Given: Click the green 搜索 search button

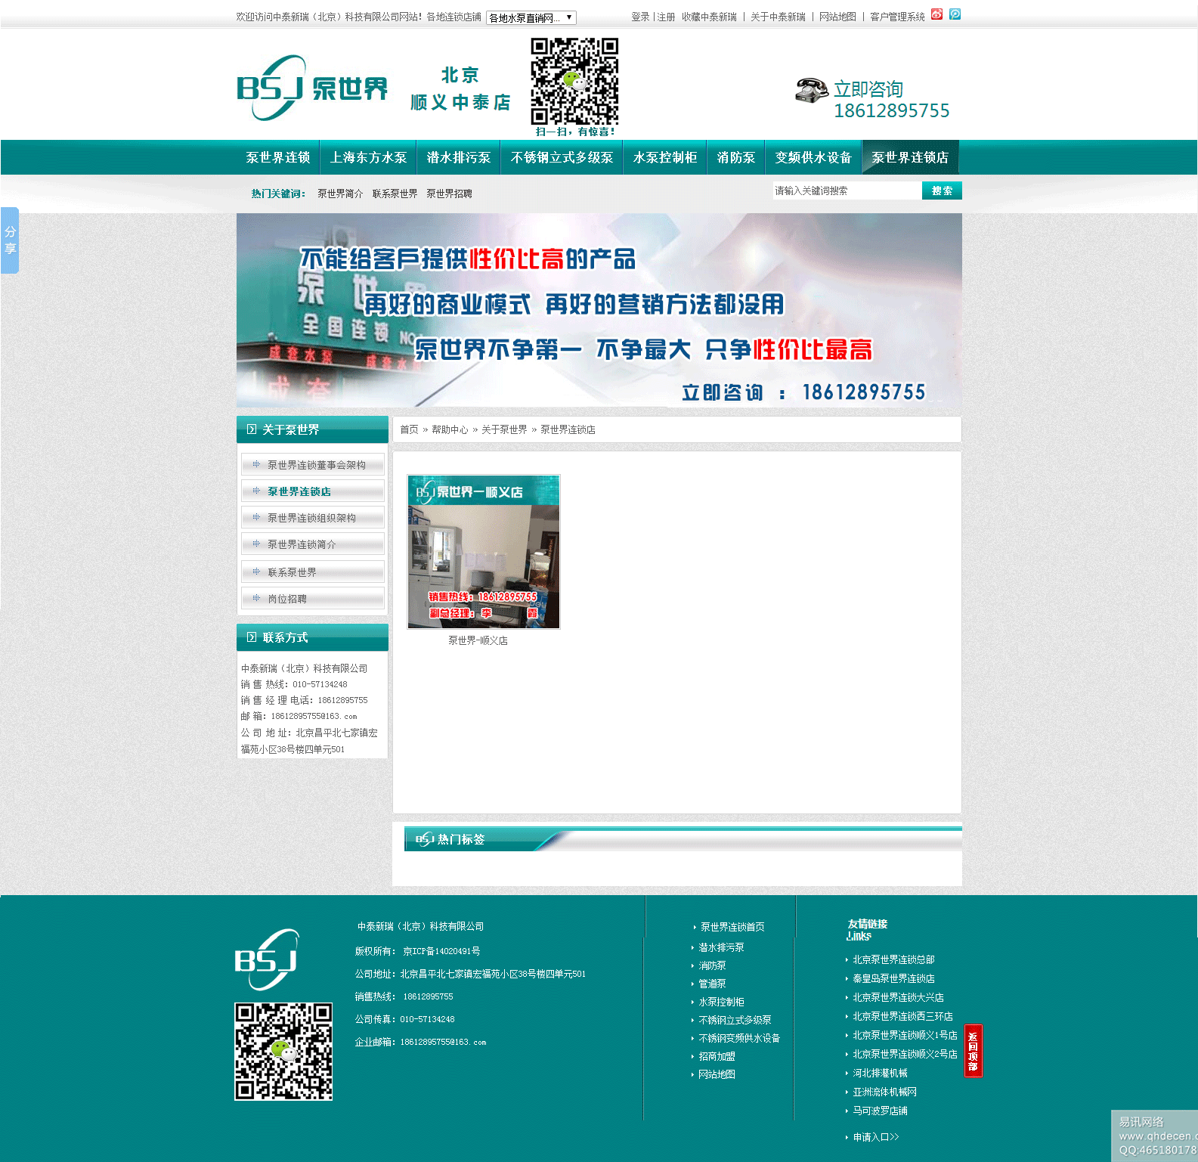Looking at the screenshot, I should (942, 191).
